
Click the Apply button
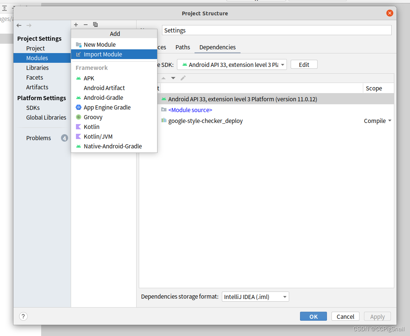pos(377,317)
